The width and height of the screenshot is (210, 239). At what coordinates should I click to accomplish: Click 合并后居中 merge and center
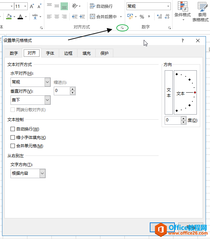(103, 17)
